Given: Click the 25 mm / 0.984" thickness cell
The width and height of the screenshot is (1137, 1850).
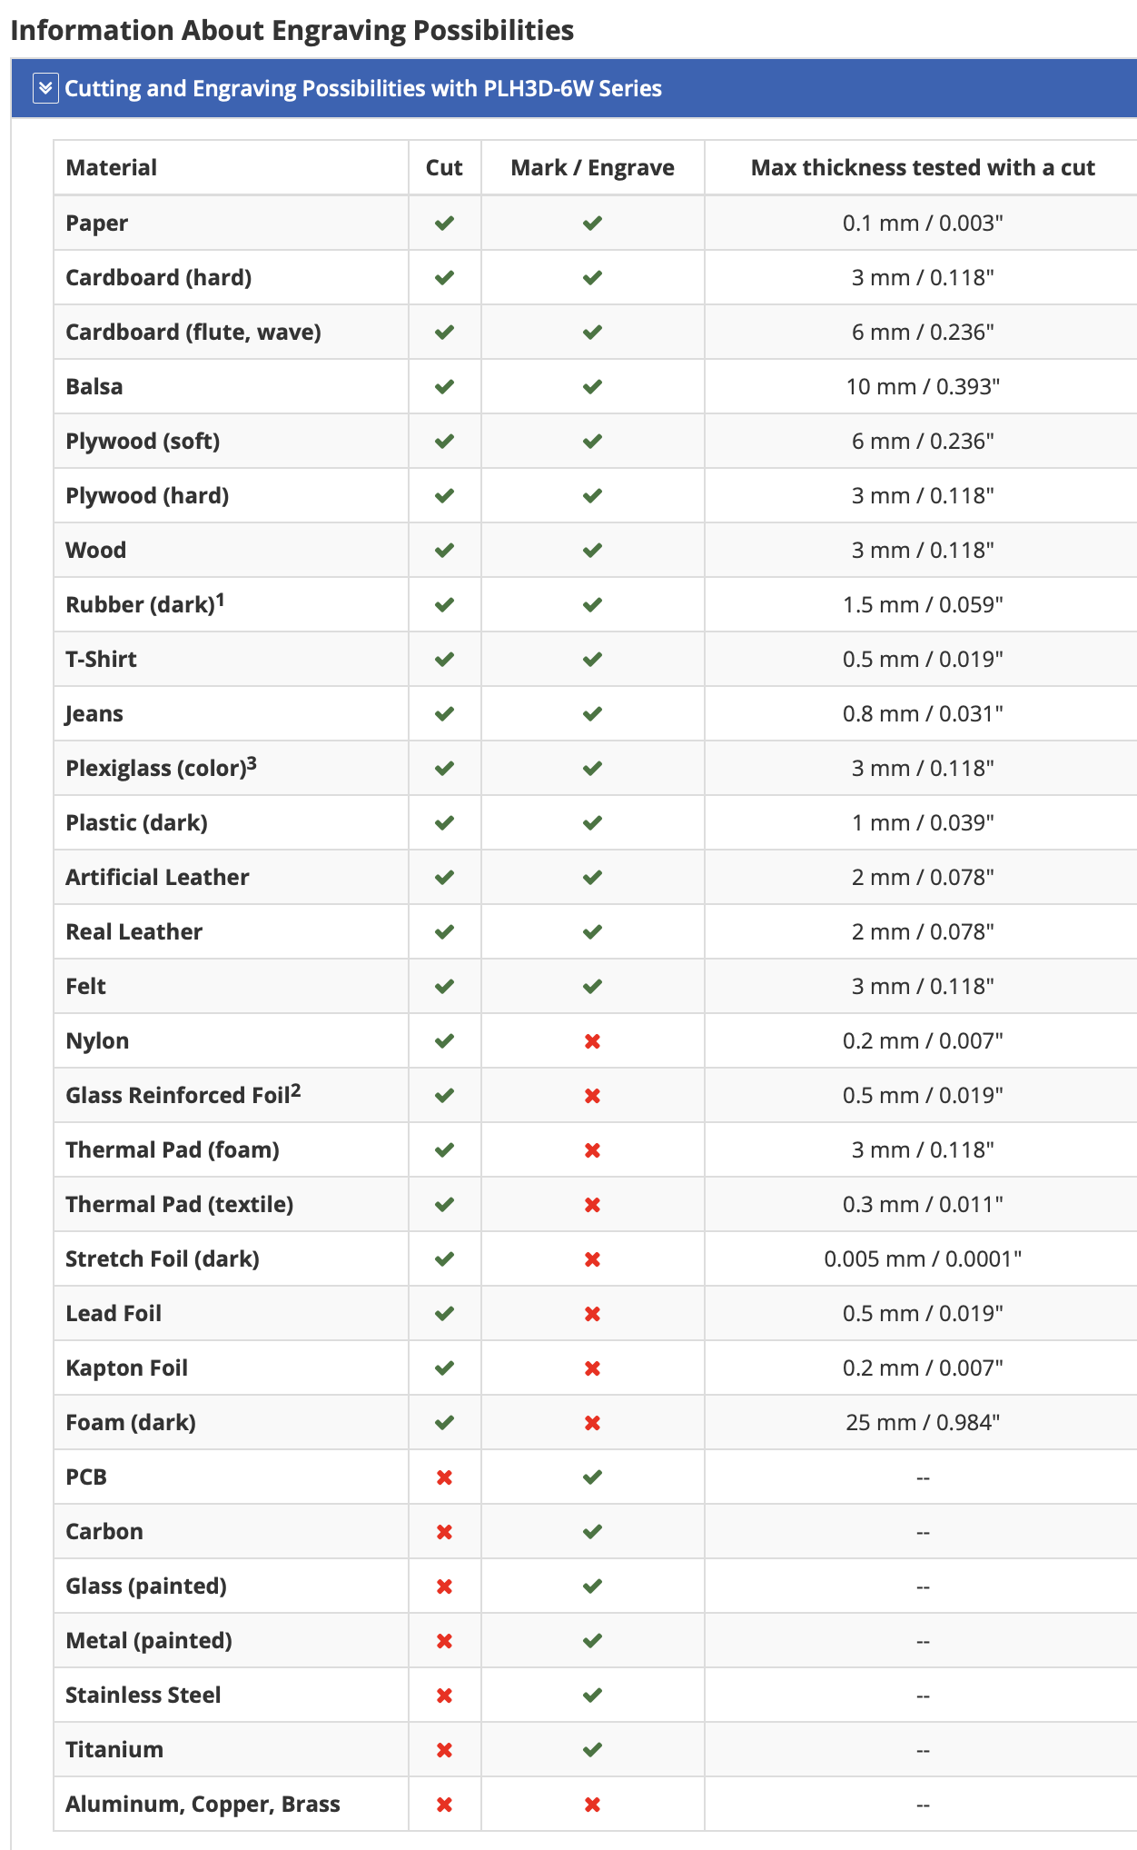Looking at the screenshot, I should tap(922, 1422).
